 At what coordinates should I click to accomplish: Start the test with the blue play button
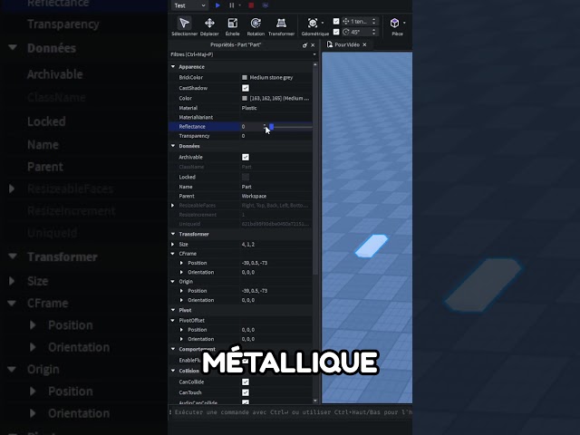tap(217, 5)
